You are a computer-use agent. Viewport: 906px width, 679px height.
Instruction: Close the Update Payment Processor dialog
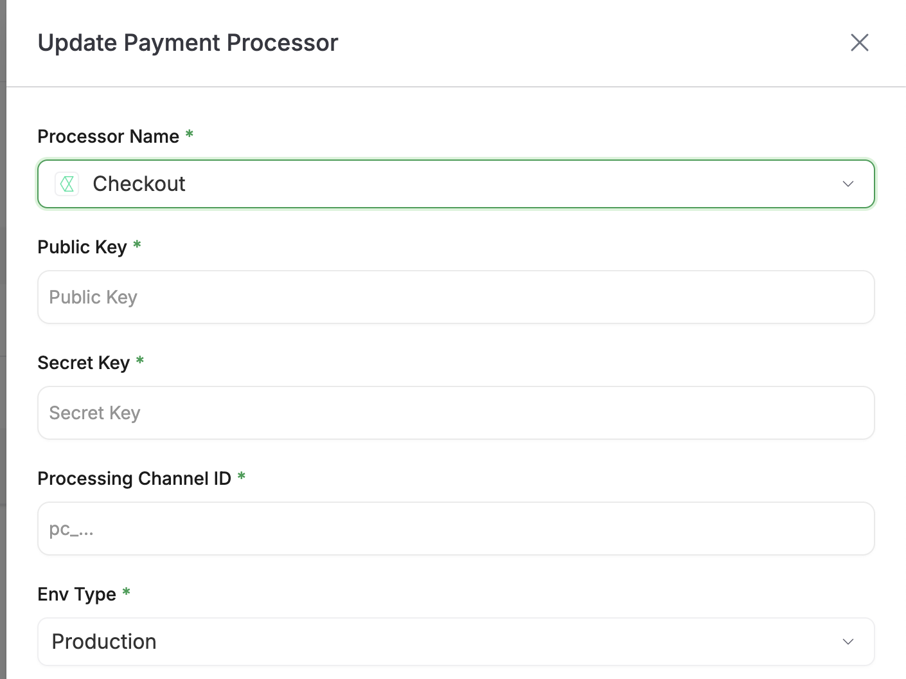tap(859, 43)
